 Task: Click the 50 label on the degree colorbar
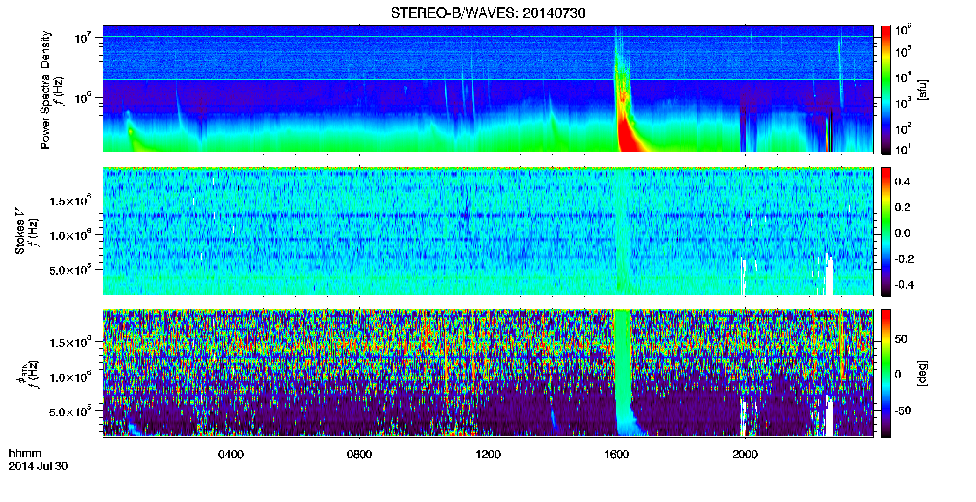pyautogui.click(x=901, y=339)
